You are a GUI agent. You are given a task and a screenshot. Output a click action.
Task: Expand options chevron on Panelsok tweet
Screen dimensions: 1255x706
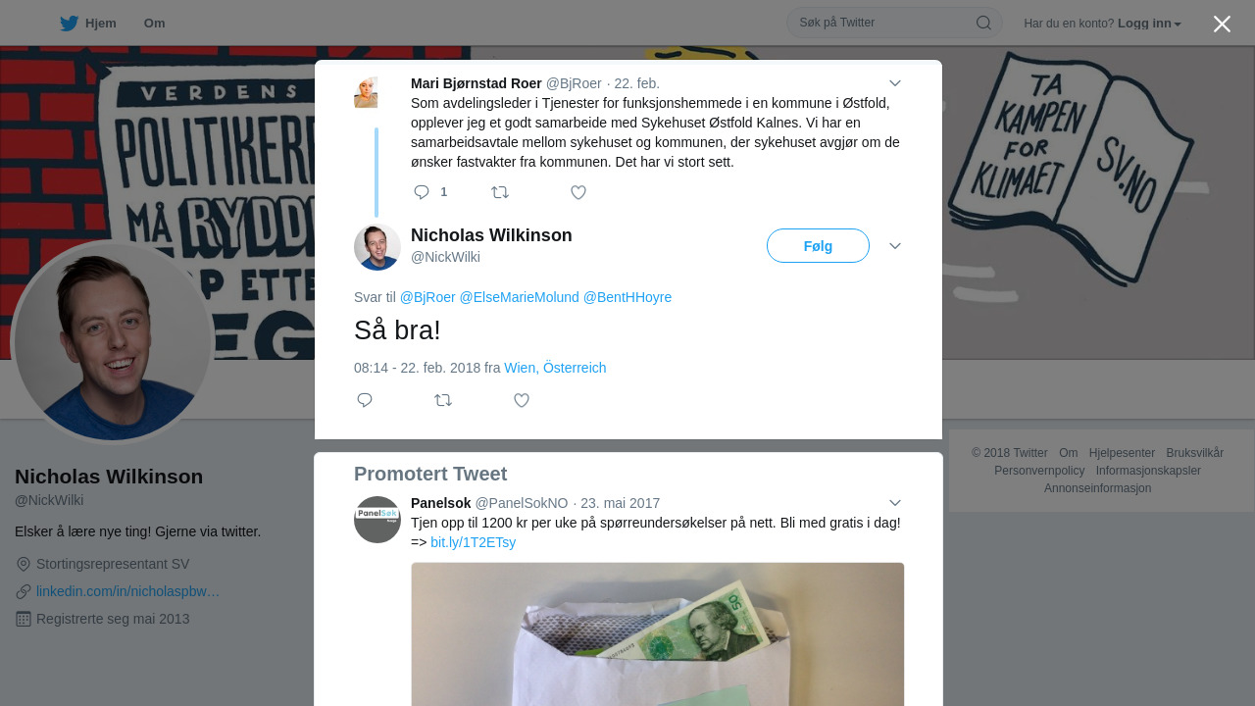coord(895,503)
